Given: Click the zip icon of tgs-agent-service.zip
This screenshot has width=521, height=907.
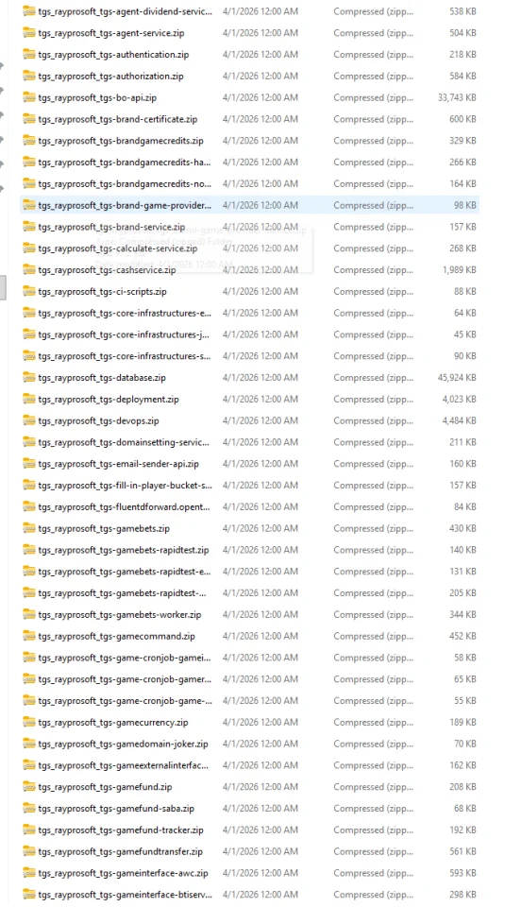Looking at the screenshot, I should (x=29, y=33).
